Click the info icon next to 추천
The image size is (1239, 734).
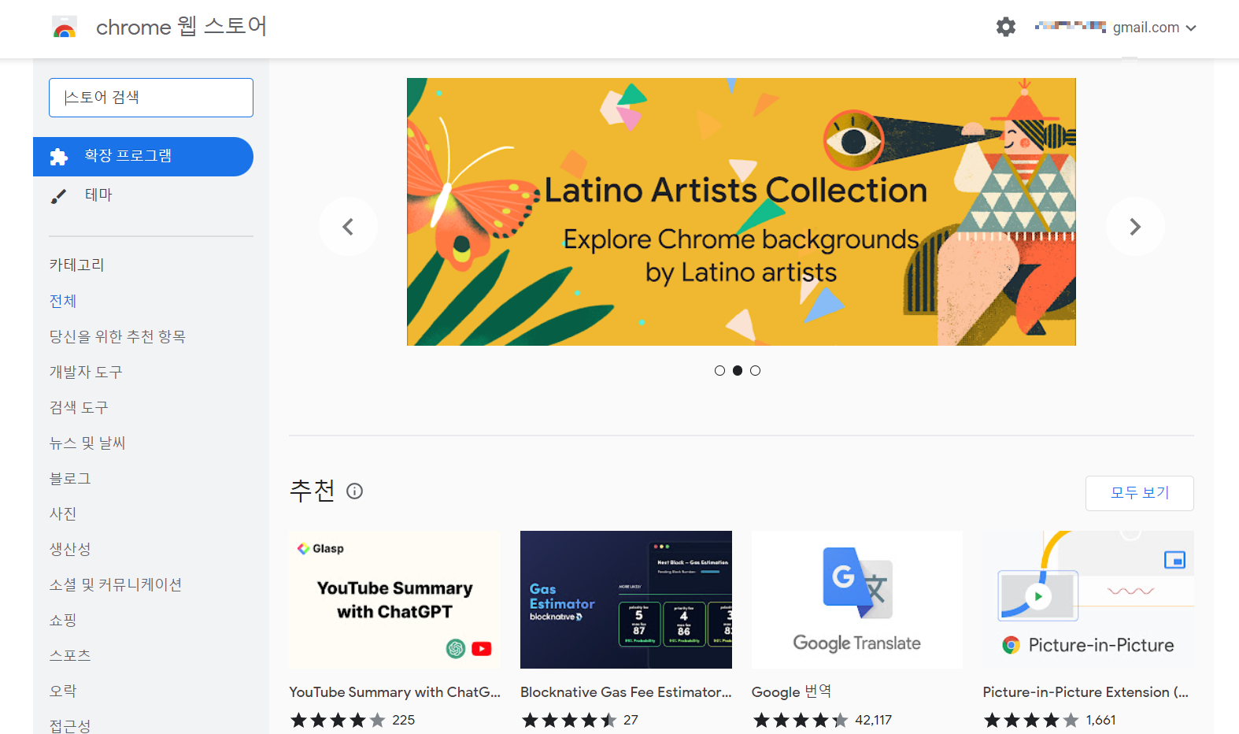pos(355,491)
